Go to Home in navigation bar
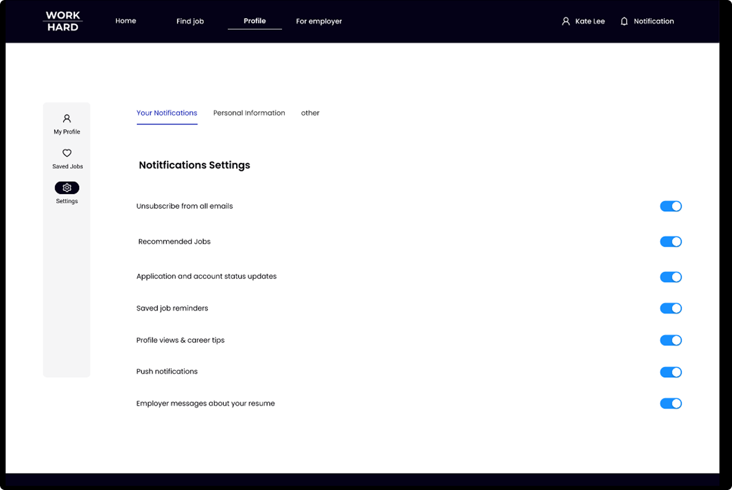 pyautogui.click(x=126, y=21)
